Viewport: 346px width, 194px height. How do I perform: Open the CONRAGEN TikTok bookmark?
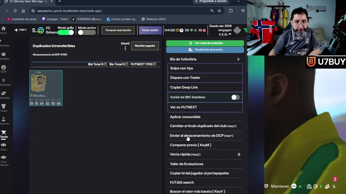point(87,19)
